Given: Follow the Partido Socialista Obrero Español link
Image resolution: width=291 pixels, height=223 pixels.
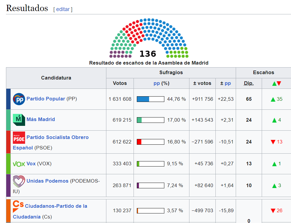Looking at the screenshot, I should 57,137.
